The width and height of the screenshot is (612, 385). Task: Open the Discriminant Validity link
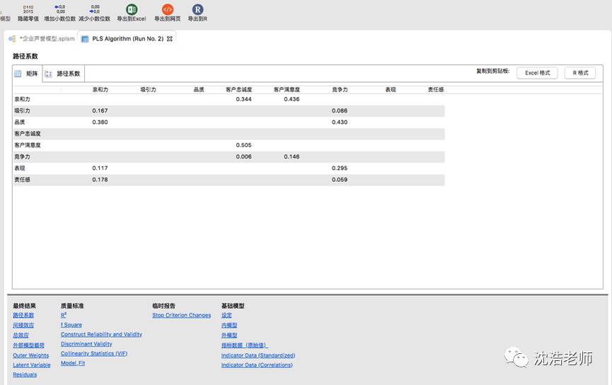[86, 344]
